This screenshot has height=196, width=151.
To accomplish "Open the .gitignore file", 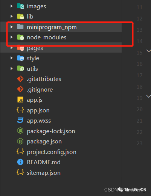I will [40, 90].
